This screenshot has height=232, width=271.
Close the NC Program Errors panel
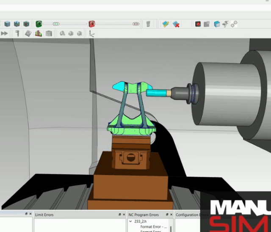click(x=172, y=214)
